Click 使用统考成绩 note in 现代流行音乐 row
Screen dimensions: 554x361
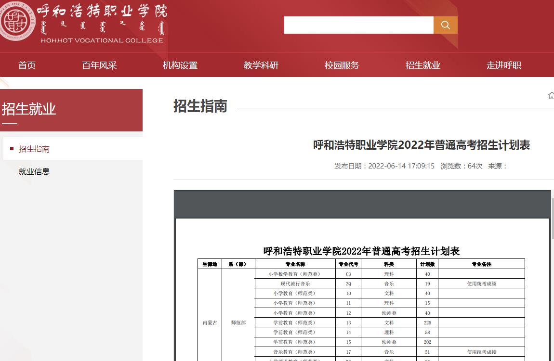click(482, 284)
